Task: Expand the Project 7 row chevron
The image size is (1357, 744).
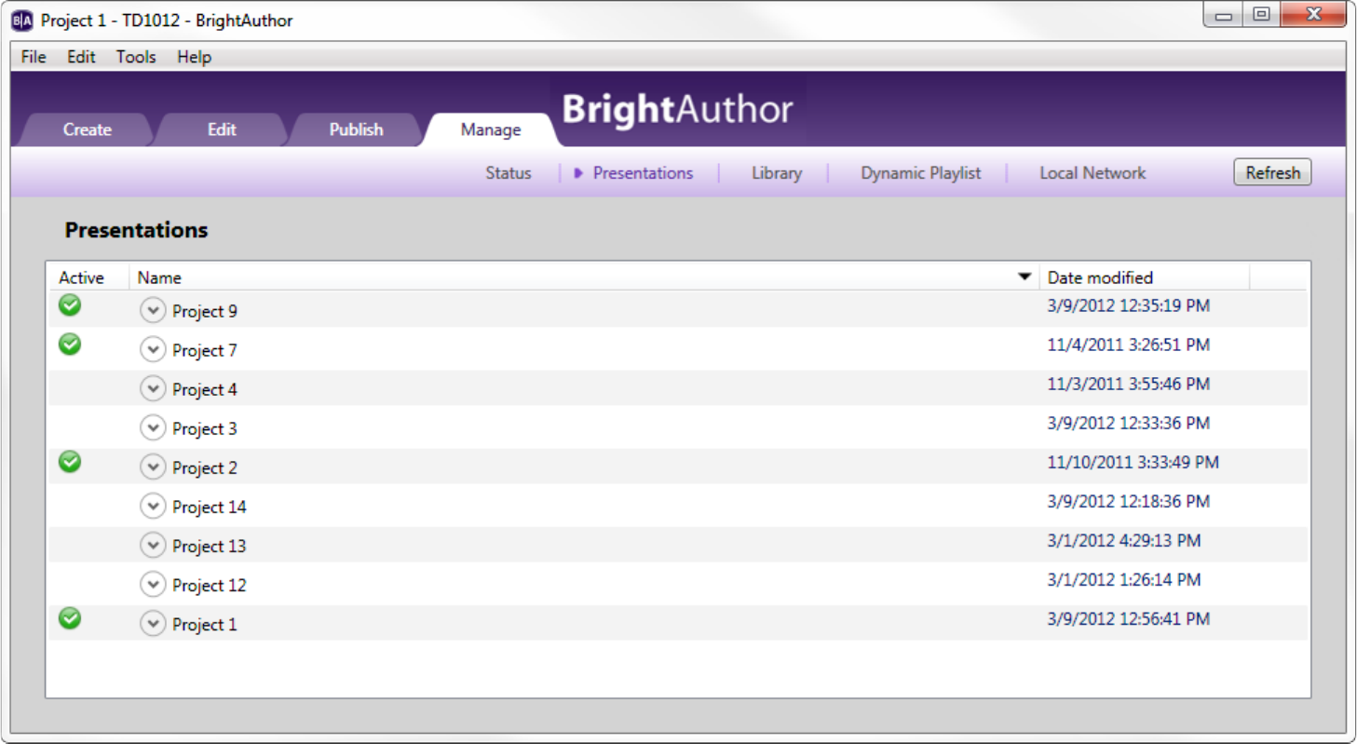Action: pyautogui.click(x=153, y=349)
